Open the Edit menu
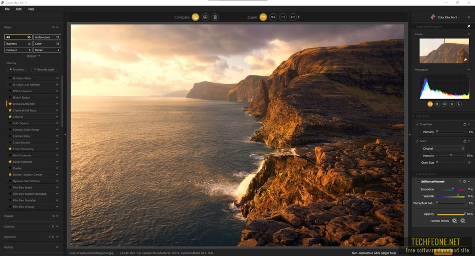Viewport: 475px width, 256px height. (19, 9)
